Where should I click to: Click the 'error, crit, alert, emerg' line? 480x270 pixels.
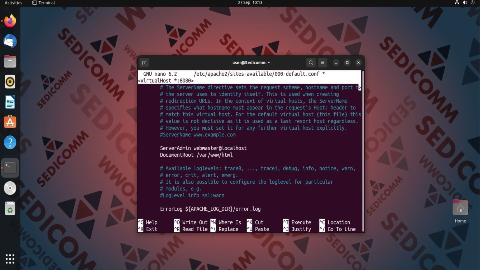point(199,175)
